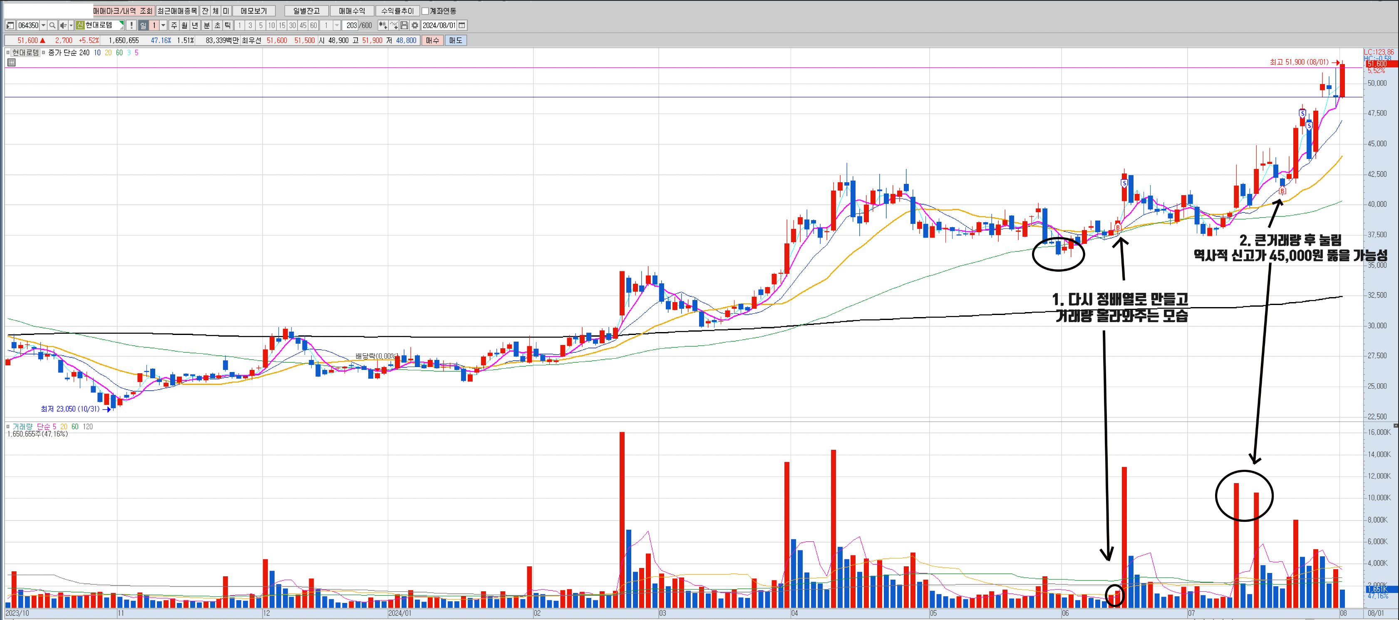
Task: Click the exclamation mark info button
Action: pos(131,25)
